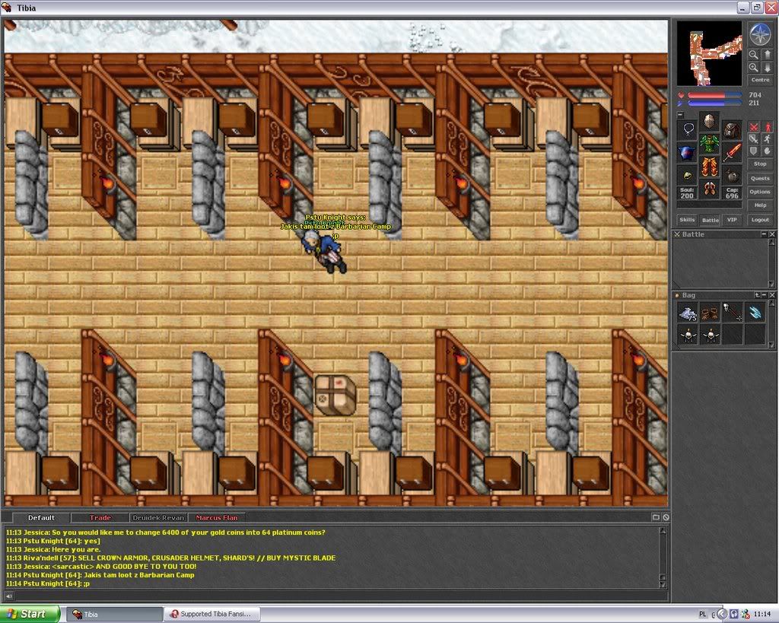Enable balanced fight mode

pyautogui.click(x=754, y=139)
